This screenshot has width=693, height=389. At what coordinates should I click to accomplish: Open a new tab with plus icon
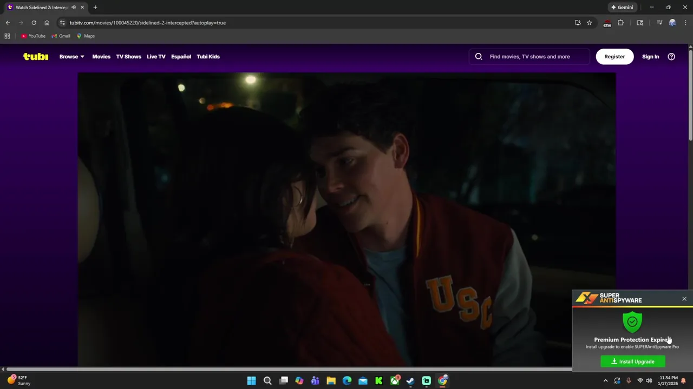pos(95,8)
